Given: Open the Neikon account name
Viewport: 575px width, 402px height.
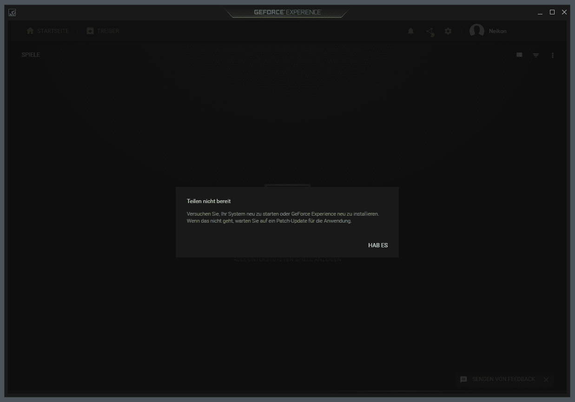Looking at the screenshot, I should (x=498, y=31).
